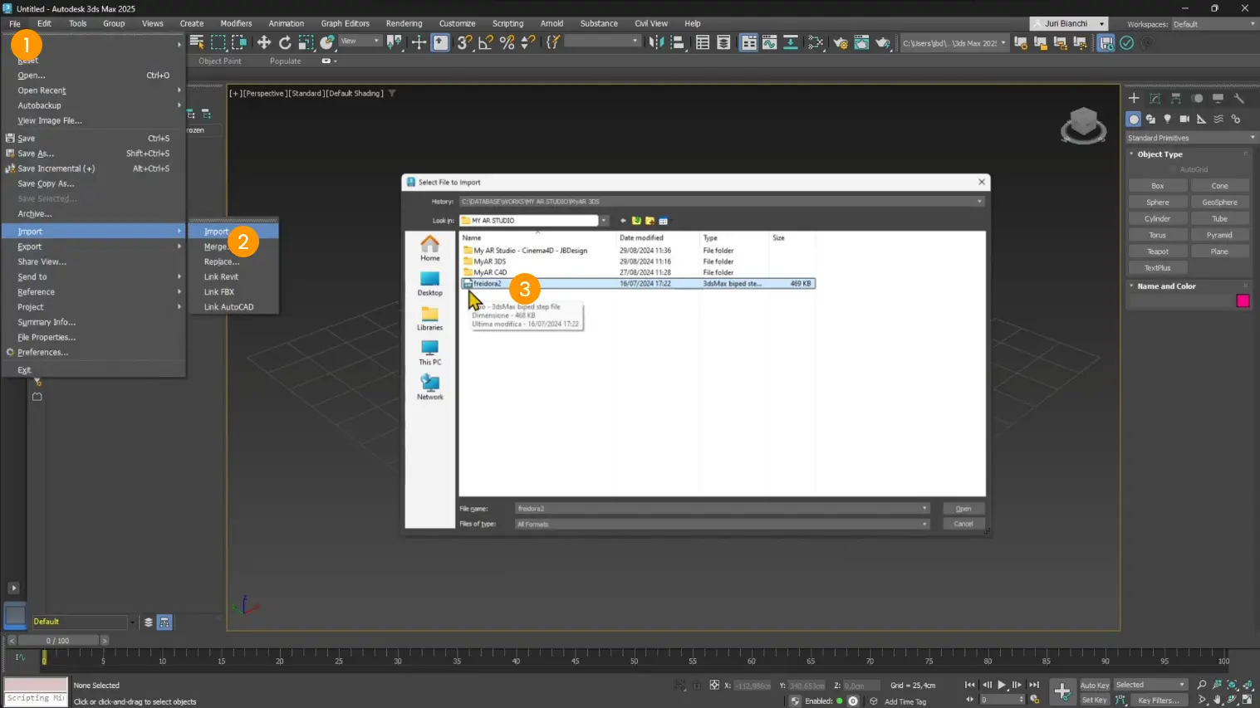The height and width of the screenshot is (708, 1260).
Task: Toggle Auto Key button
Action: coord(1094,686)
